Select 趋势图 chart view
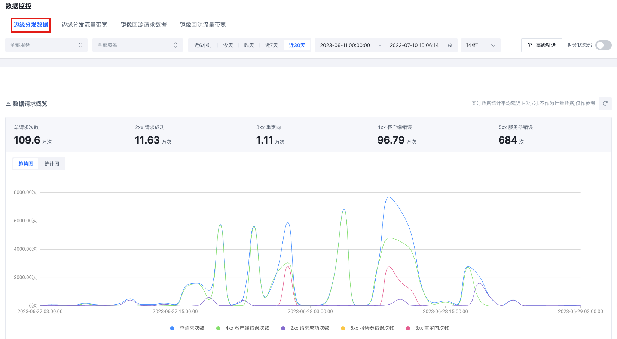The width and height of the screenshot is (617, 339). click(x=26, y=164)
